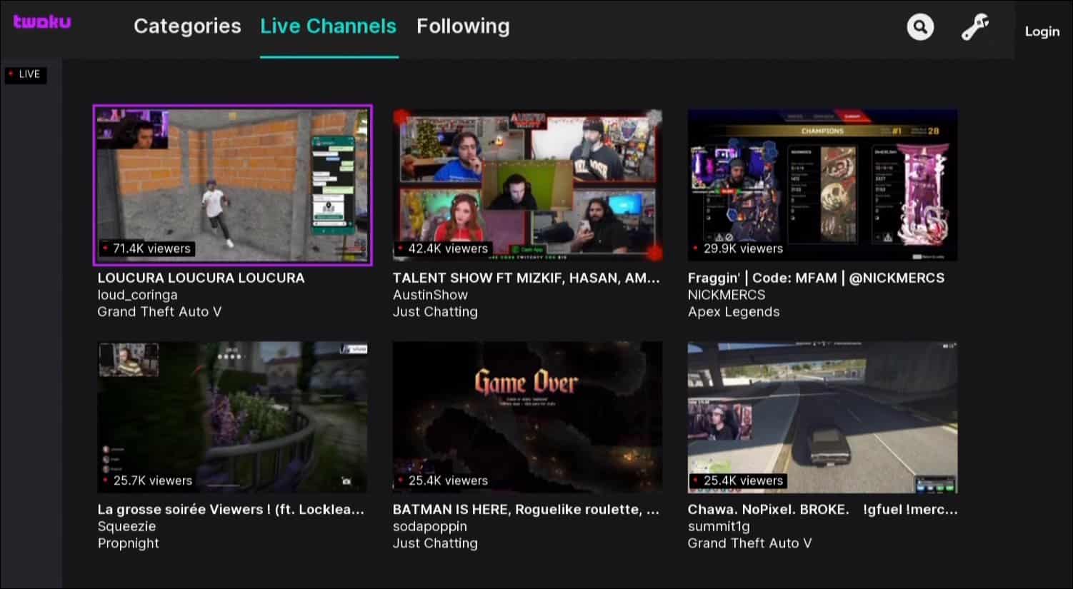Open loud_coringa stream thumbnail
The height and width of the screenshot is (589, 1073).
[233, 186]
